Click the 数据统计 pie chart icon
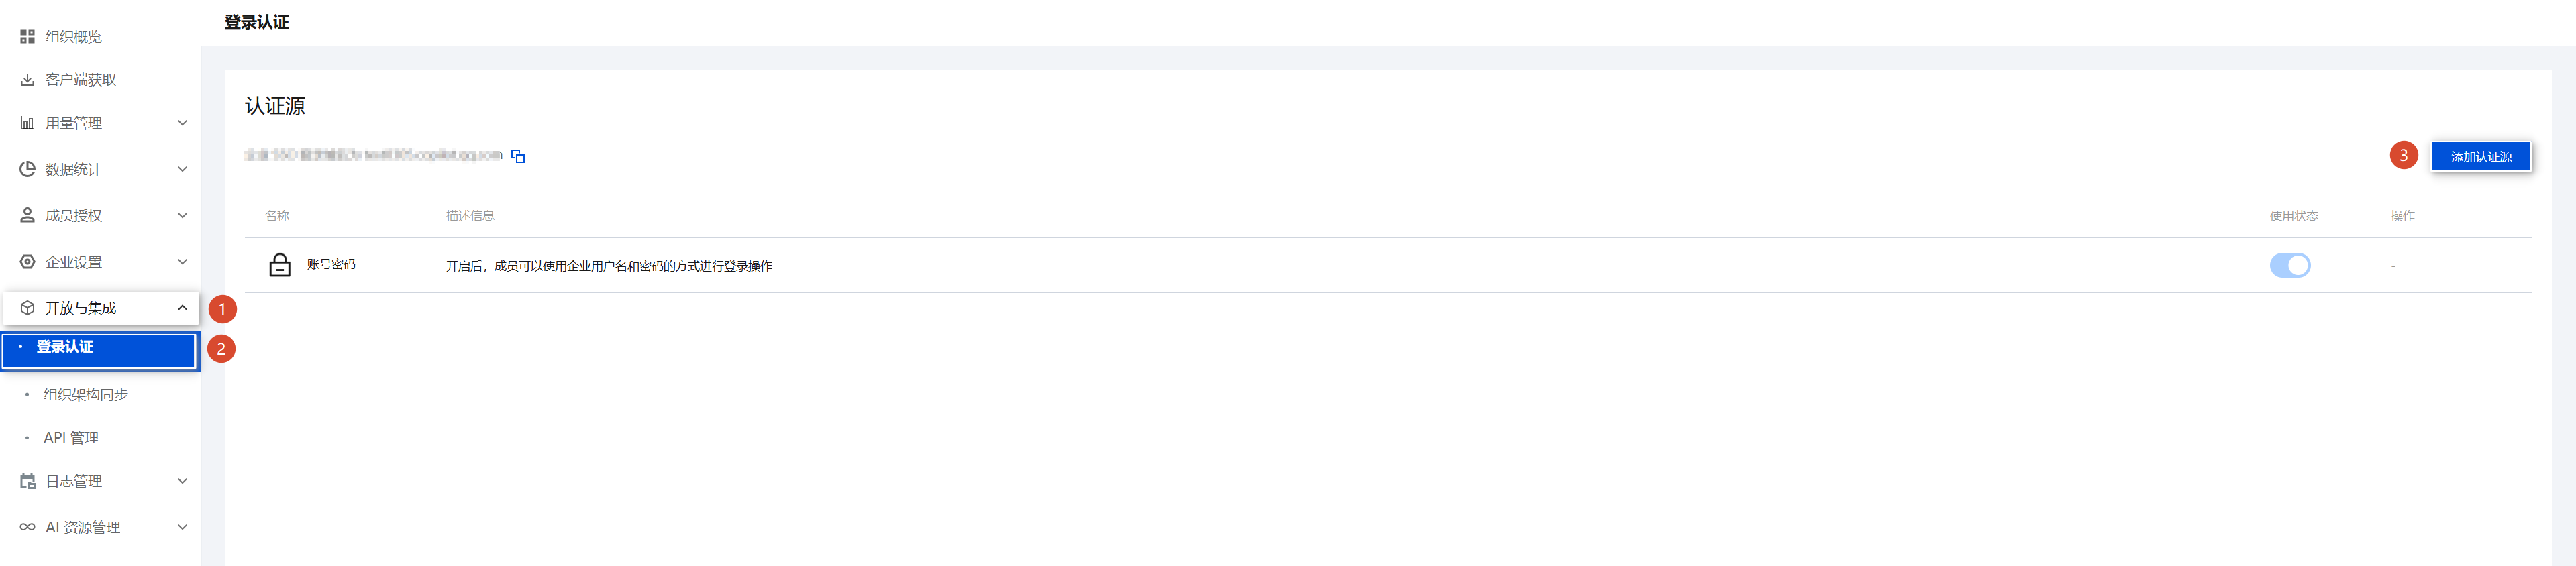Image resolution: width=2576 pixels, height=566 pixels. tap(27, 169)
